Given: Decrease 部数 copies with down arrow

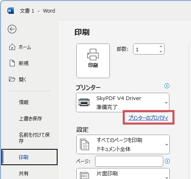Looking at the screenshot, I should 161,52.
